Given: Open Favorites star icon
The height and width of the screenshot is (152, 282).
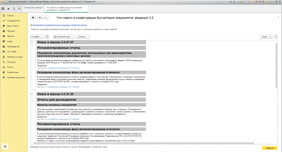Looking at the screenshot, I should coord(8,9).
